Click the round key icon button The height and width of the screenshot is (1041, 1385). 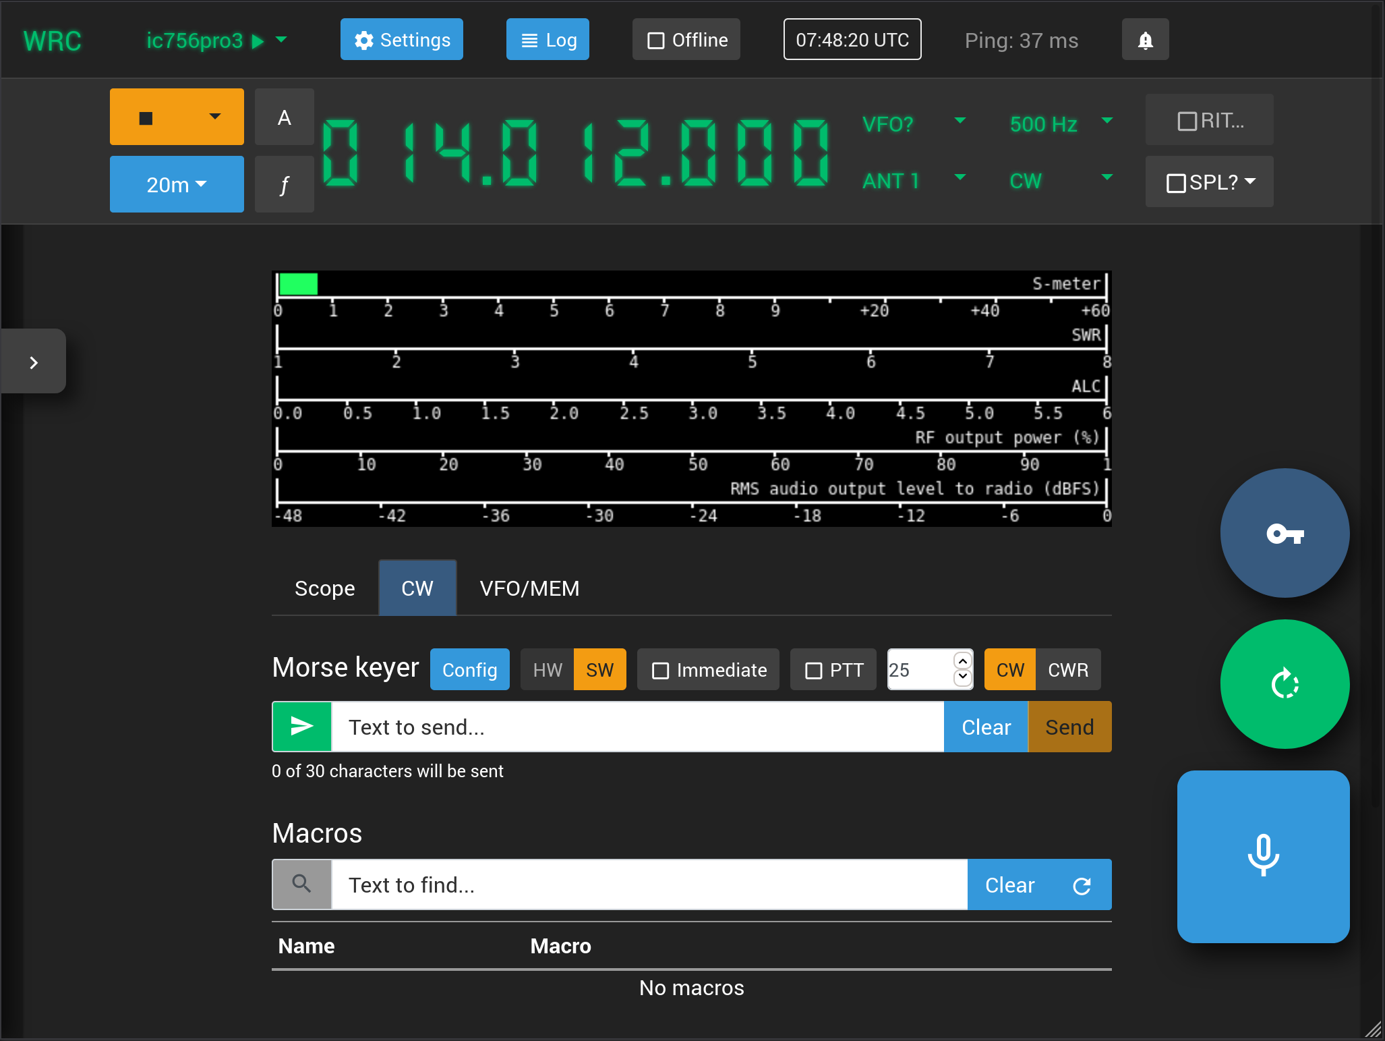[1285, 534]
